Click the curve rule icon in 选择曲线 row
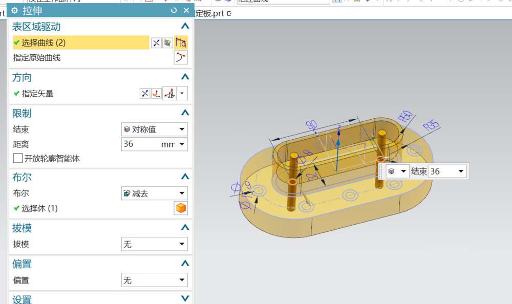The width and height of the screenshot is (512, 304). [x=181, y=43]
